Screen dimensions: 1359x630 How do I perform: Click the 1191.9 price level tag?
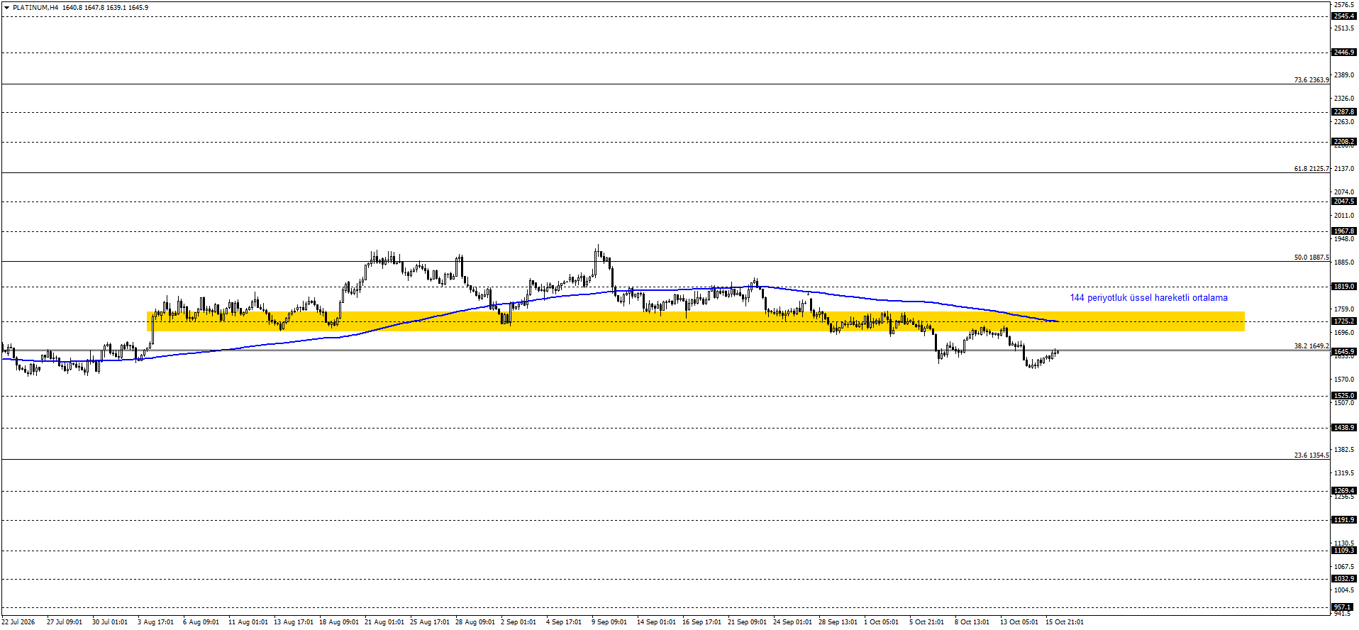click(1344, 520)
